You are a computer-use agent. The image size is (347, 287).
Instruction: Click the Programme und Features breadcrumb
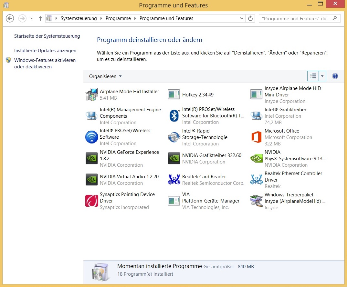point(166,18)
